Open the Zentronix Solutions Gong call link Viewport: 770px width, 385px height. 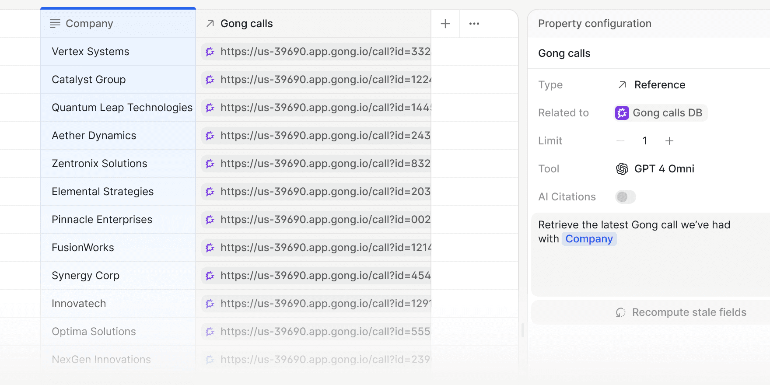coord(316,164)
